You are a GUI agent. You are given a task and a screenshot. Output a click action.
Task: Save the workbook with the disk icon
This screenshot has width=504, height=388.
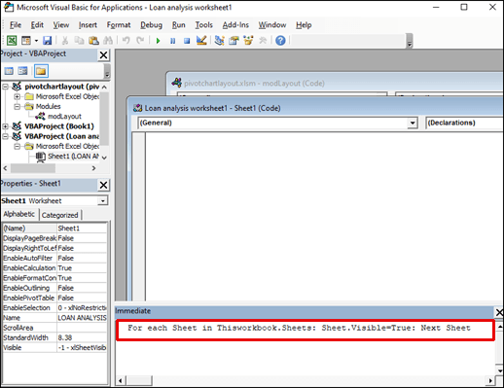pos(47,40)
